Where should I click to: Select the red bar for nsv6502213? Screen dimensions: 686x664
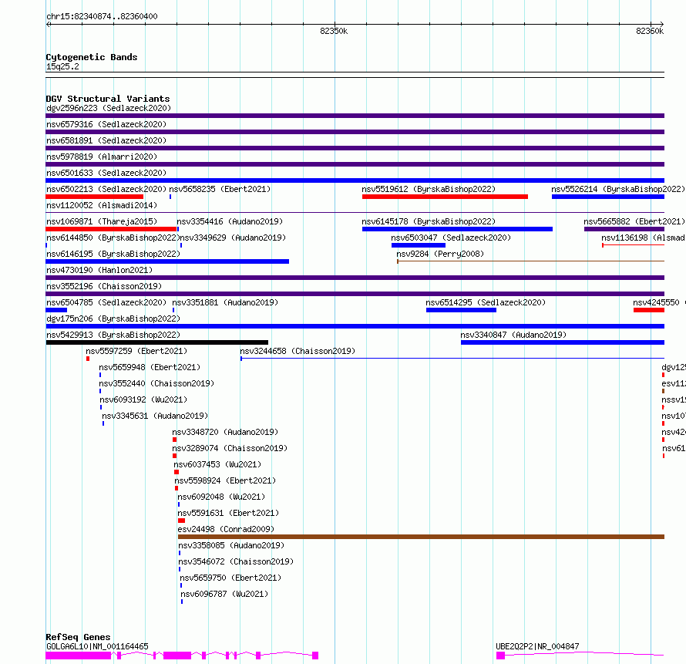click(95, 197)
